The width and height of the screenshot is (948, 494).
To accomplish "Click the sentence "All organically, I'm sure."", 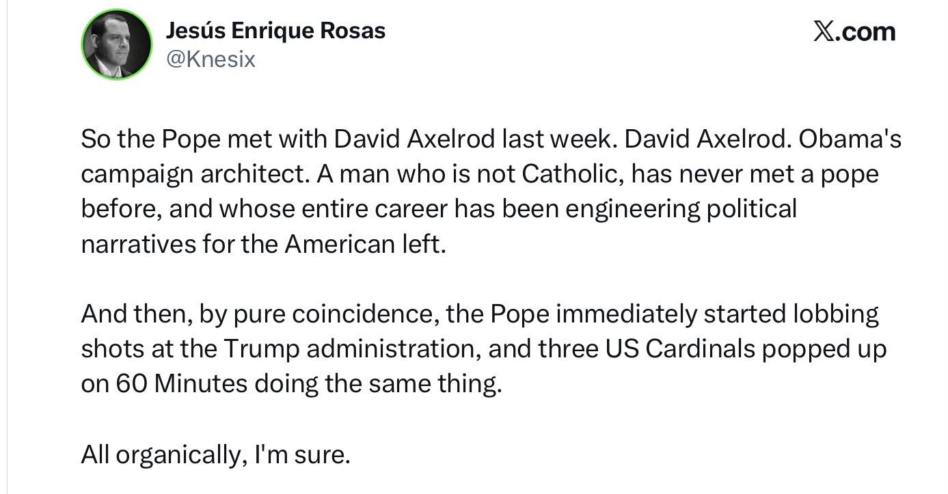I will click(x=215, y=454).
